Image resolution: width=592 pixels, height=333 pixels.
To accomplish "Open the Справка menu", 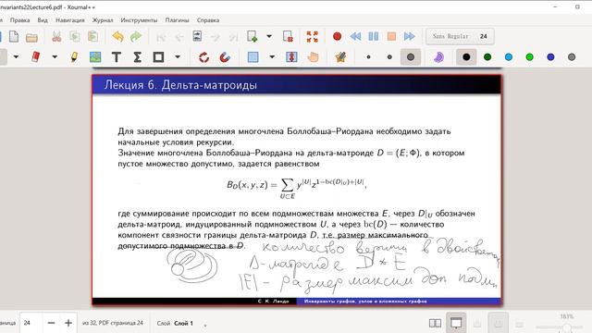I will (208, 20).
